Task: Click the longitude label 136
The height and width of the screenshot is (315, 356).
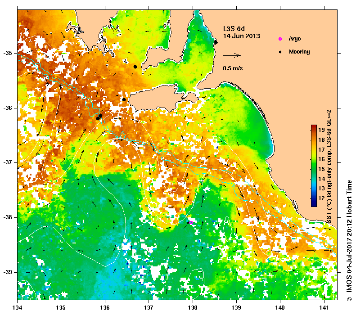Action: (x=105, y=308)
